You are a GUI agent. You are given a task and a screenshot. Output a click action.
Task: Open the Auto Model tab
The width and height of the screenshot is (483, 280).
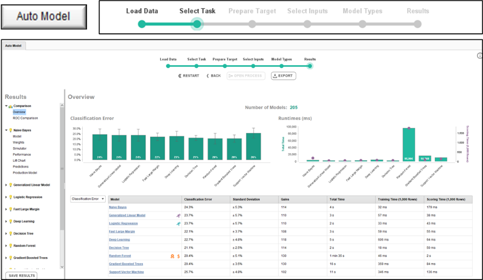(13, 45)
